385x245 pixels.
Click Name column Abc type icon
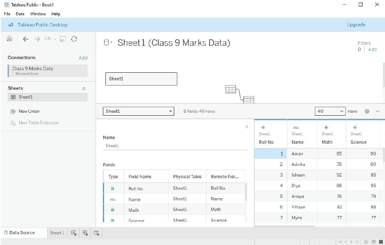296,128
